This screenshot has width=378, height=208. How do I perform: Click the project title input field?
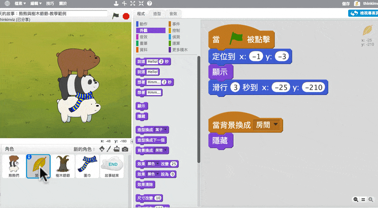[54, 13]
